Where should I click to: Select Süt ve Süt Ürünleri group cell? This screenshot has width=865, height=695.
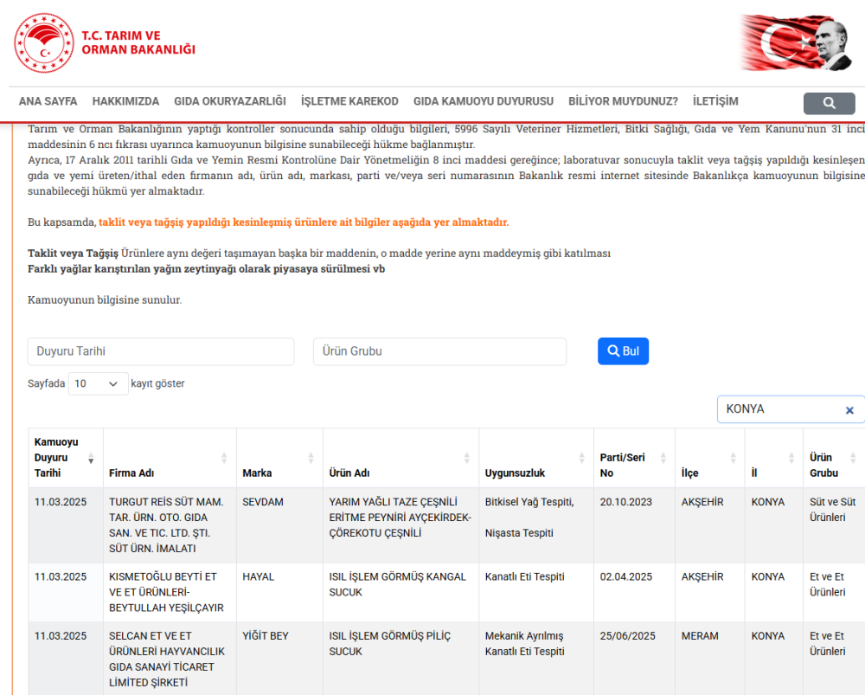point(834,525)
